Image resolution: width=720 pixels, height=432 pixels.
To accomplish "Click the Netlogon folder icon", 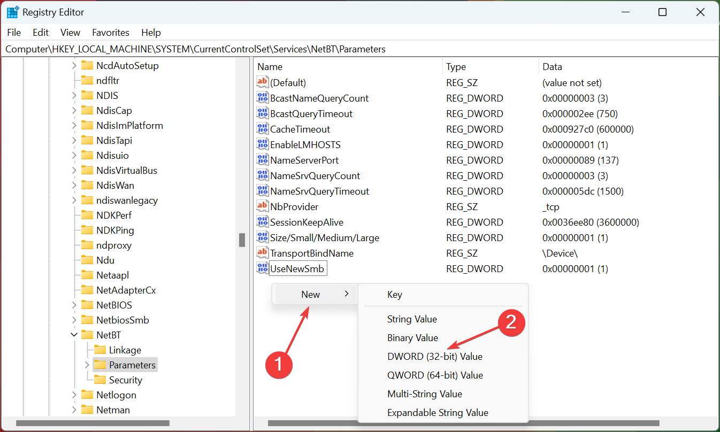I will (x=87, y=395).
